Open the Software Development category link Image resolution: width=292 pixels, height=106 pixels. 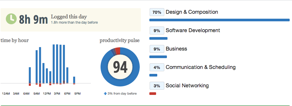[193, 30]
